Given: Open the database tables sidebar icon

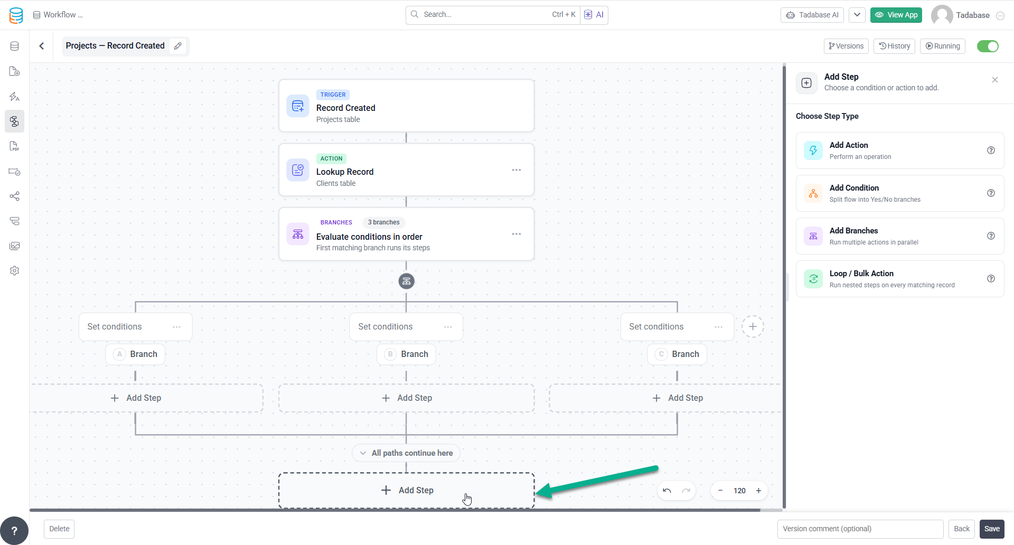Looking at the screenshot, I should pyautogui.click(x=15, y=46).
